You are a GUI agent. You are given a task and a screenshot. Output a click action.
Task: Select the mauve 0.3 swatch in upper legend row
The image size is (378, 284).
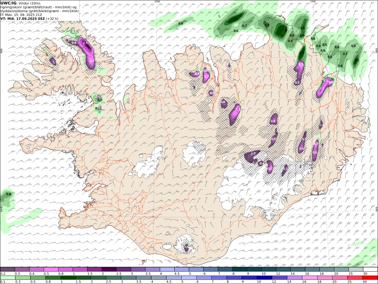tap(22, 270)
